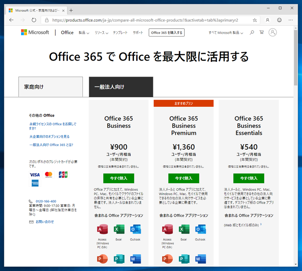
Task: Click the Microsoft logo
Action: coord(35,32)
